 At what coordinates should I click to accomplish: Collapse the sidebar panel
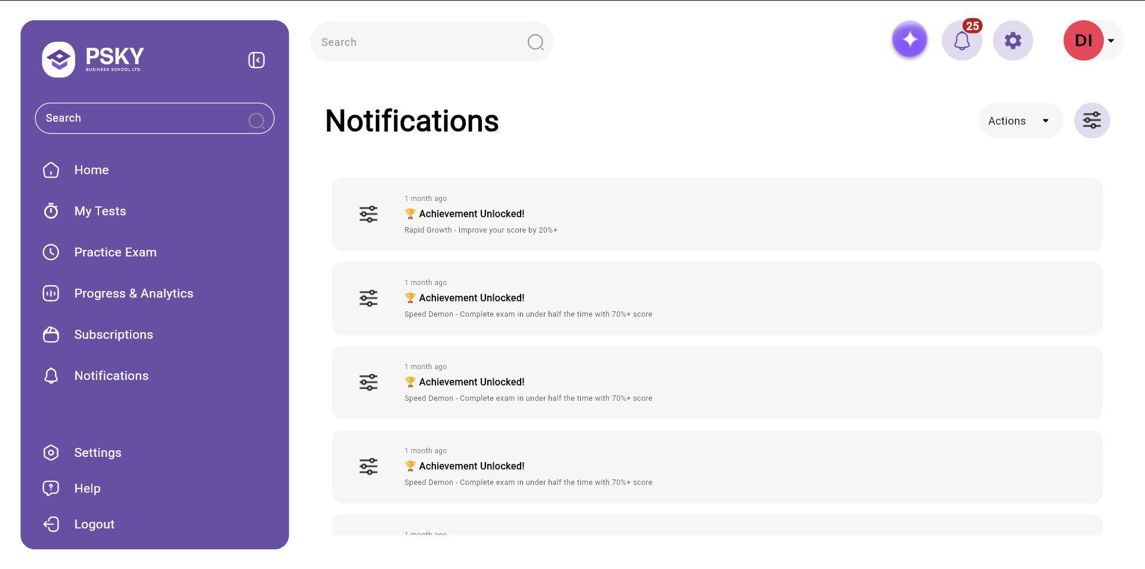point(256,60)
